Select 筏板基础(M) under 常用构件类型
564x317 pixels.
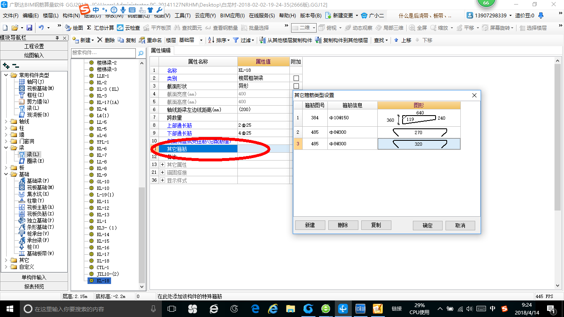click(x=36, y=88)
